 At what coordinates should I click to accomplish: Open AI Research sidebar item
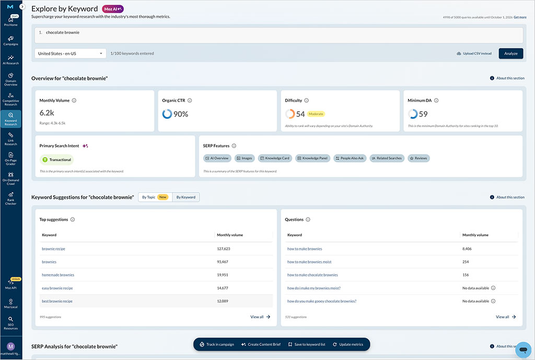pos(10,60)
